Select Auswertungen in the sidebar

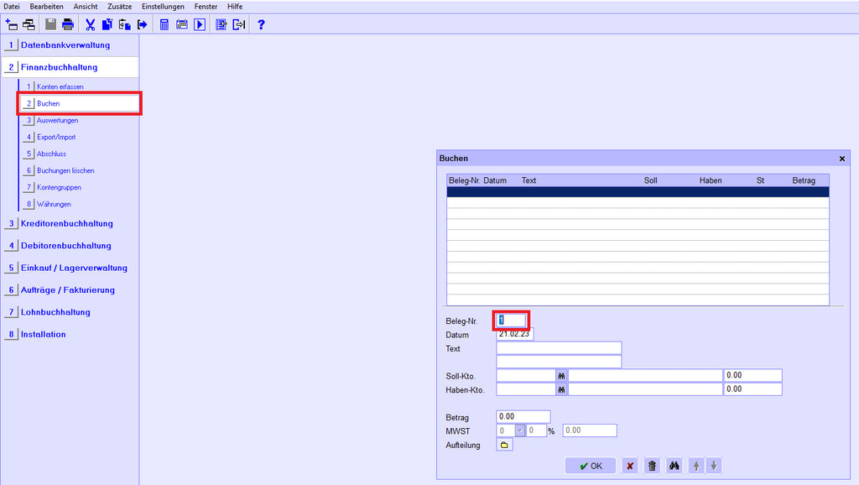click(x=57, y=120)
